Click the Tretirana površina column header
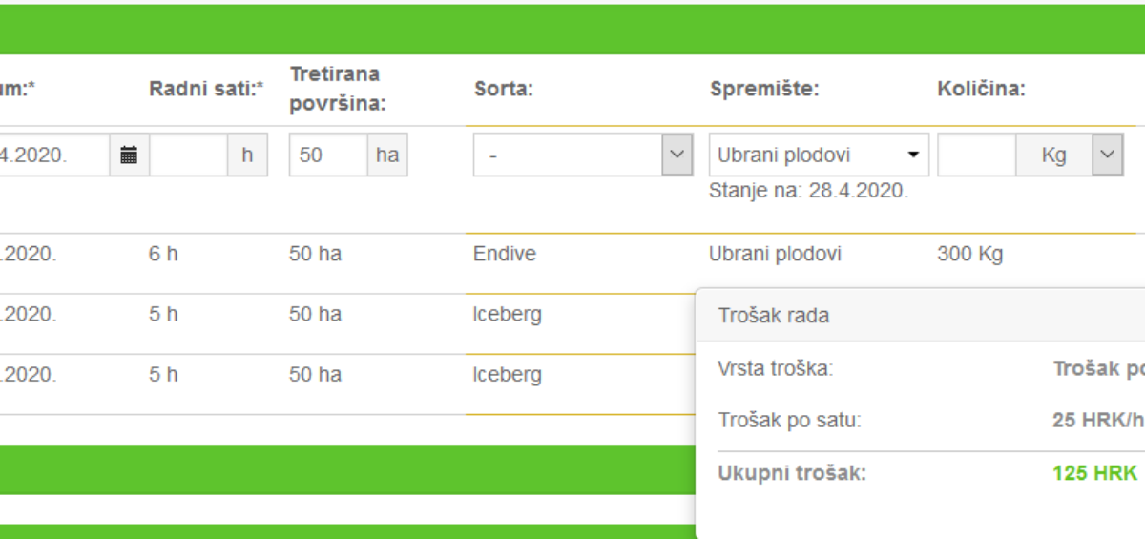The image size is (1145, 539). (x=338, y=89)
